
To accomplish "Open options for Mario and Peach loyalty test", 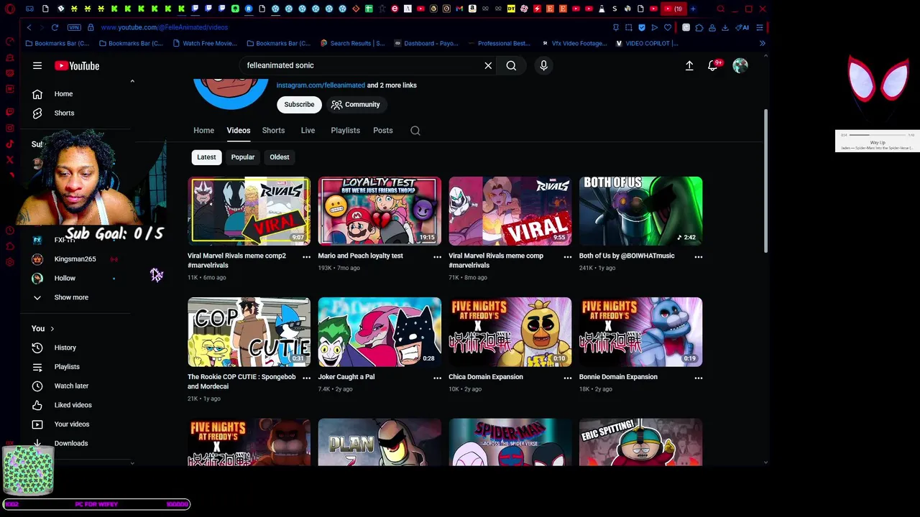I will click(x=437, y=256).
